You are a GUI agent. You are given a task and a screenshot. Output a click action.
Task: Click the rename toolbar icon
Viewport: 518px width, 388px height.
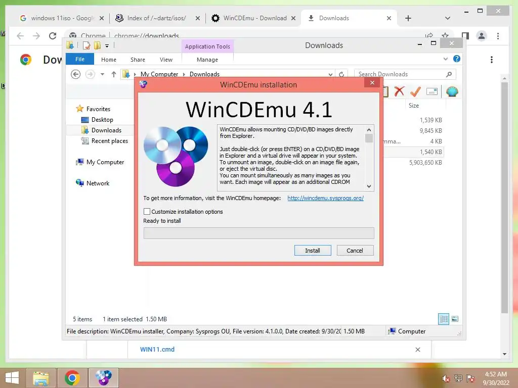pos(432,91)
